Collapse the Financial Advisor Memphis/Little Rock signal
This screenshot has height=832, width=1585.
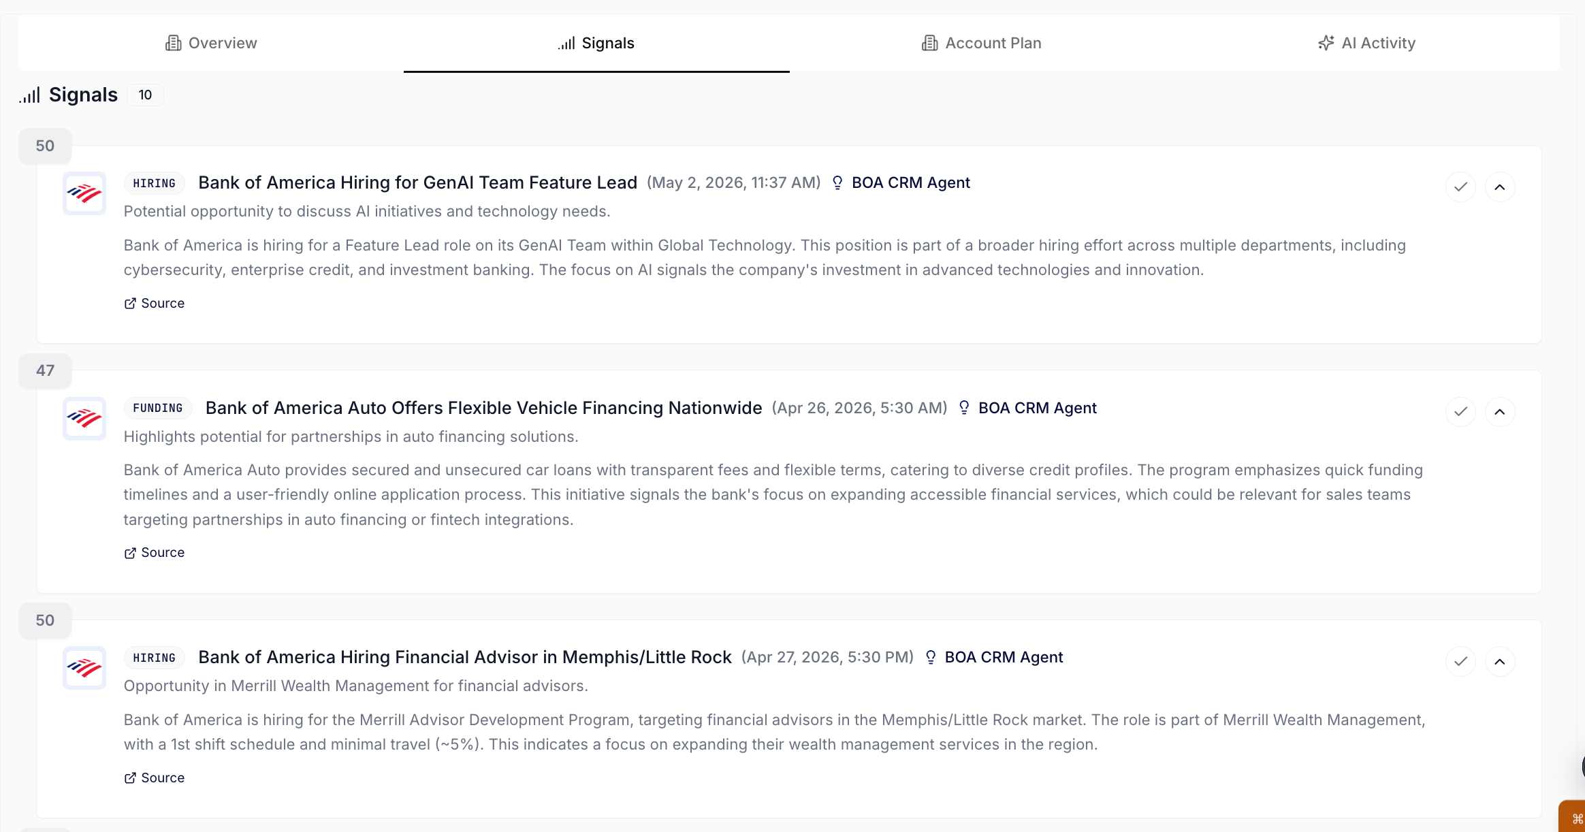point(1500,661)
